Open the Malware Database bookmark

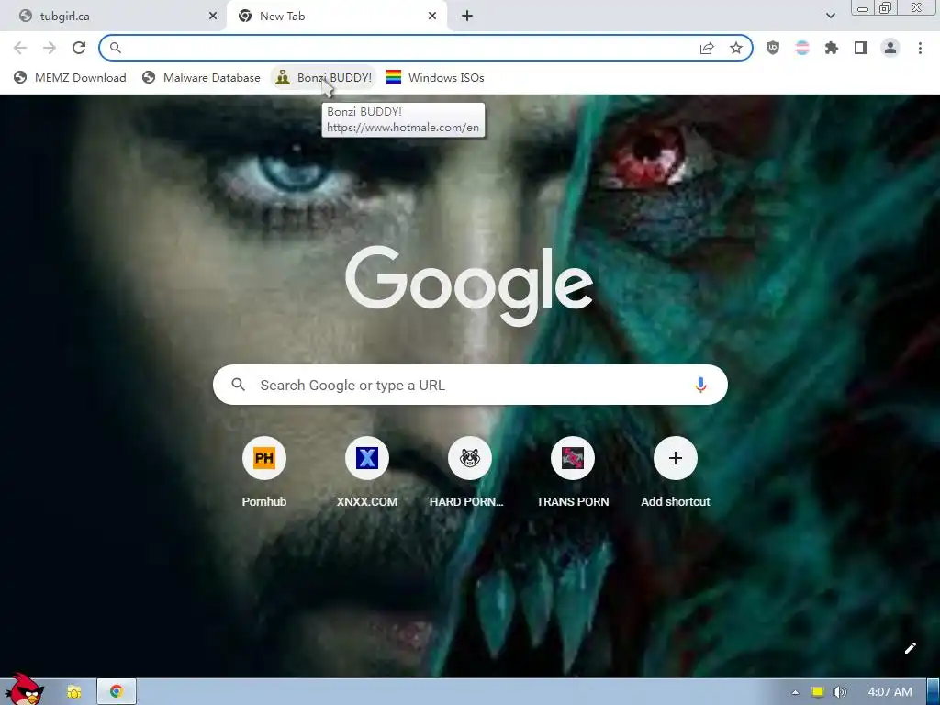coord(201,77)
